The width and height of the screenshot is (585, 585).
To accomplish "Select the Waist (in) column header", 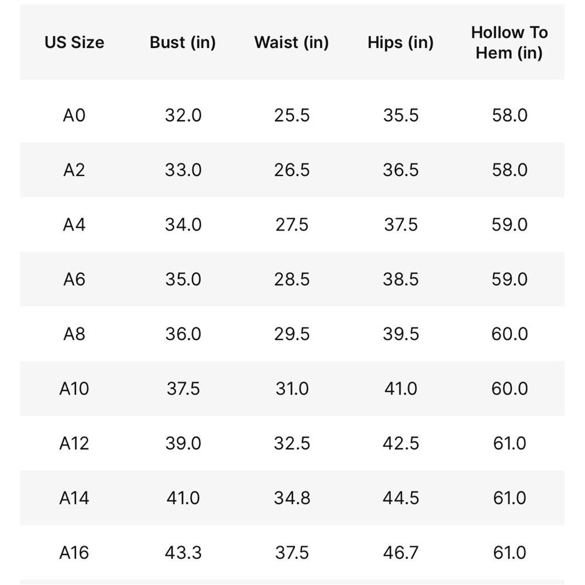I will click(291, 42).
